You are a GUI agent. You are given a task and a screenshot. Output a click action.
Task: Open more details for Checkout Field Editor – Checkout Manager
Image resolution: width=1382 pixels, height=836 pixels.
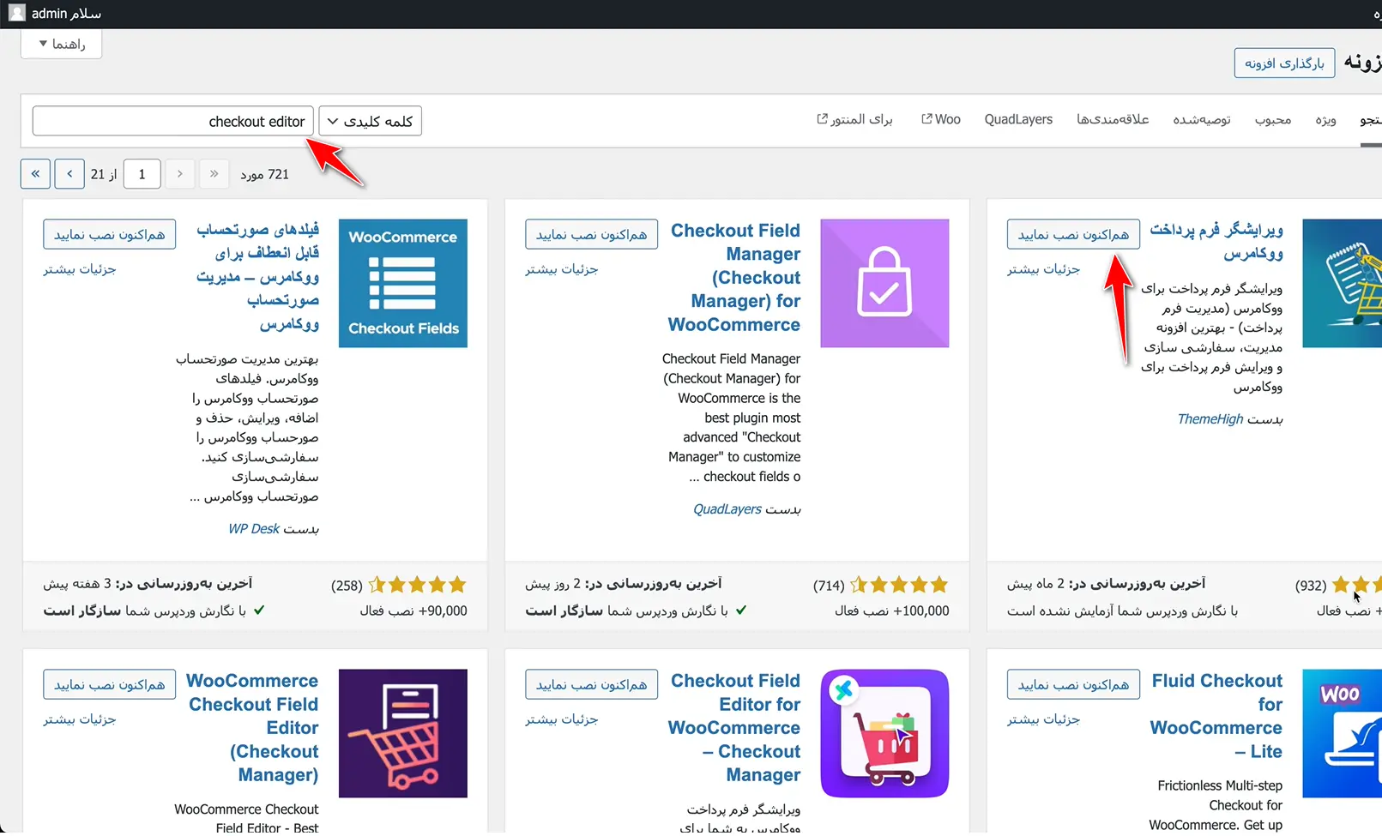562,719
